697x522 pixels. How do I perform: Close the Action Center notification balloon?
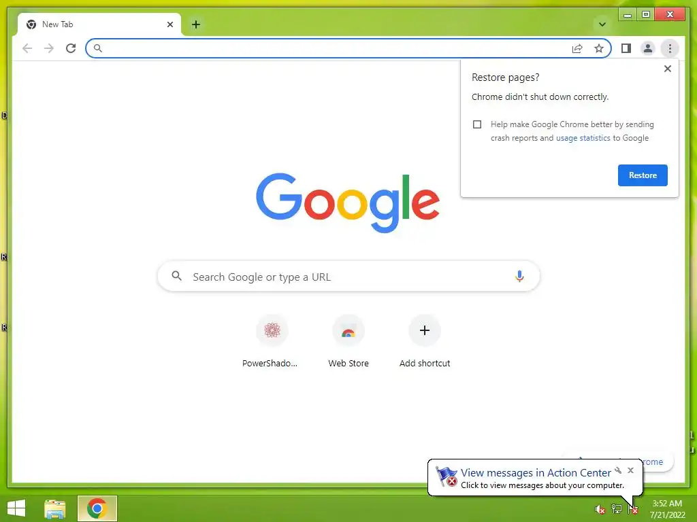point(630,470)
